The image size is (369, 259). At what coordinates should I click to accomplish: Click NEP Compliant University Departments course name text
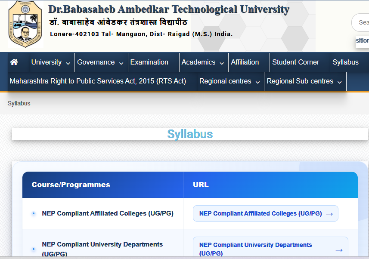[102, 249]
